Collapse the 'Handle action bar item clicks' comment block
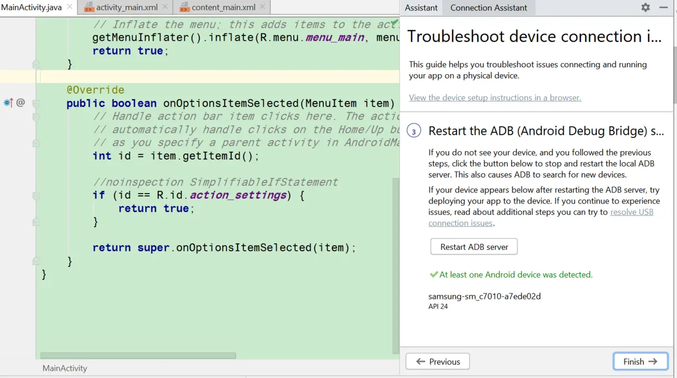 [36, 117]
